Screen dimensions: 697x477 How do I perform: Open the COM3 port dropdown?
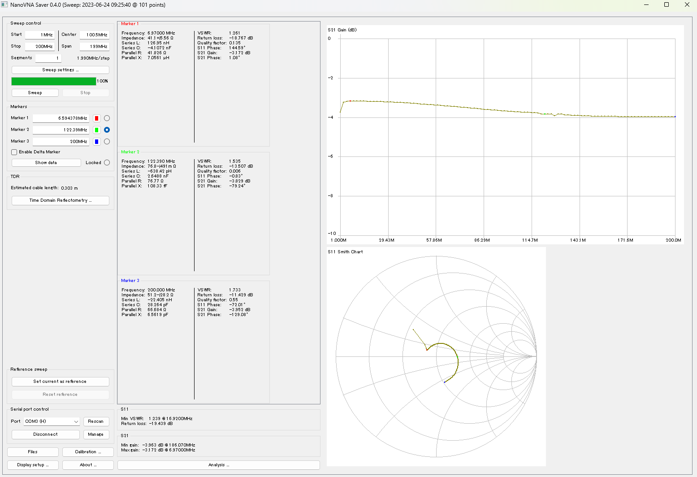(x=52, y=421)
